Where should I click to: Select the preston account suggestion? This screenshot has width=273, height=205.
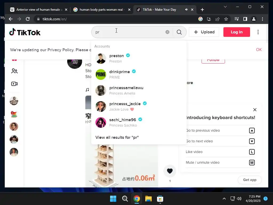point(139,58)
